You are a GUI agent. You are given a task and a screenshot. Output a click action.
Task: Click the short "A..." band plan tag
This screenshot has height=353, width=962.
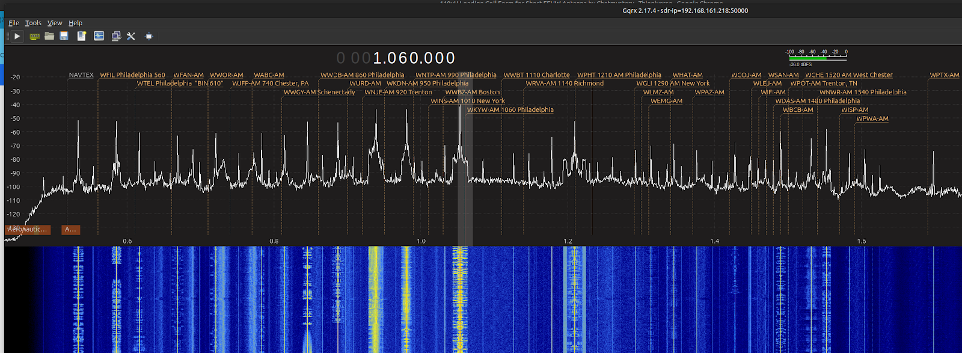click(x=71, y=230)
